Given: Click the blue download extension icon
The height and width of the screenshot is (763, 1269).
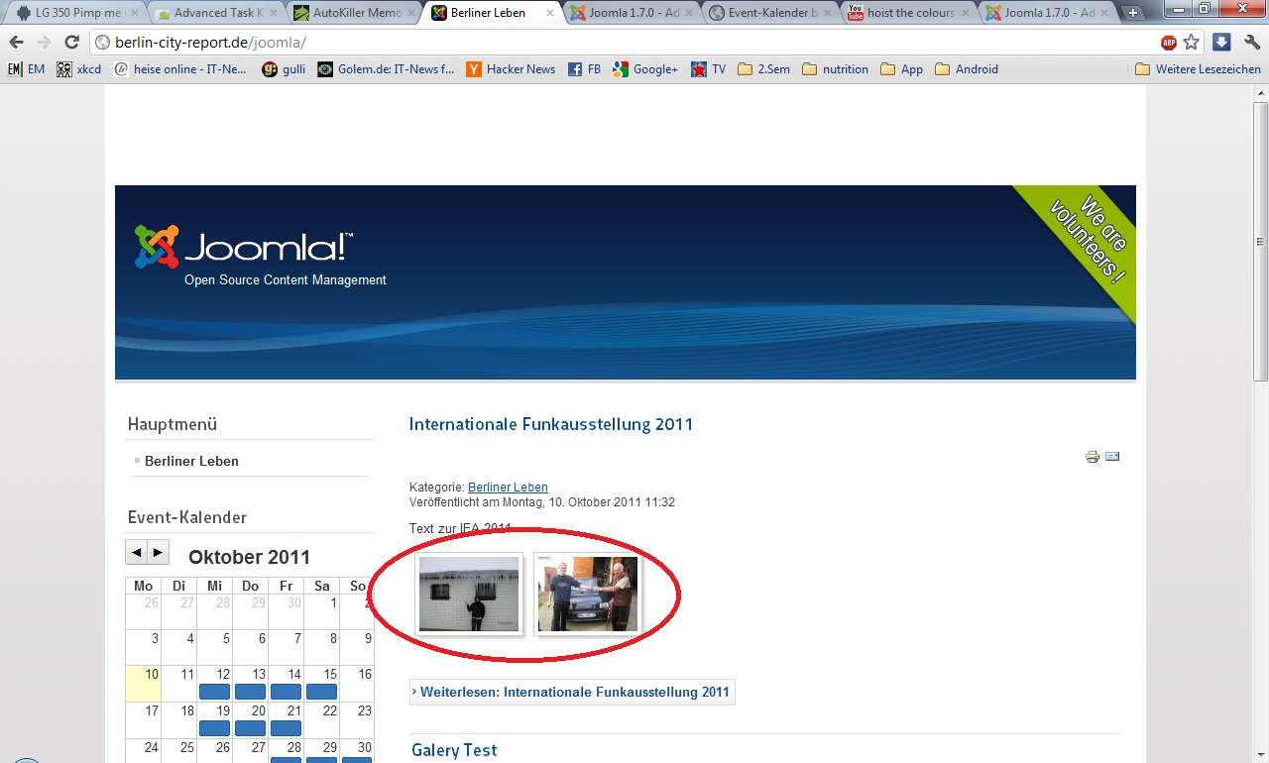Looking at the screenshot, I should coord(1221,43).
